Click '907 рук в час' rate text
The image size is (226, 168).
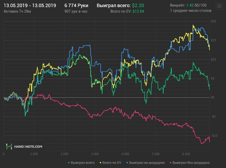pos(76,11)
